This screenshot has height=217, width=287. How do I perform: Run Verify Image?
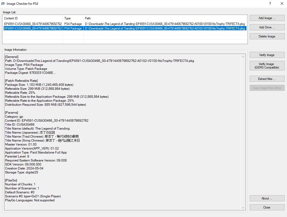point(267,55)
